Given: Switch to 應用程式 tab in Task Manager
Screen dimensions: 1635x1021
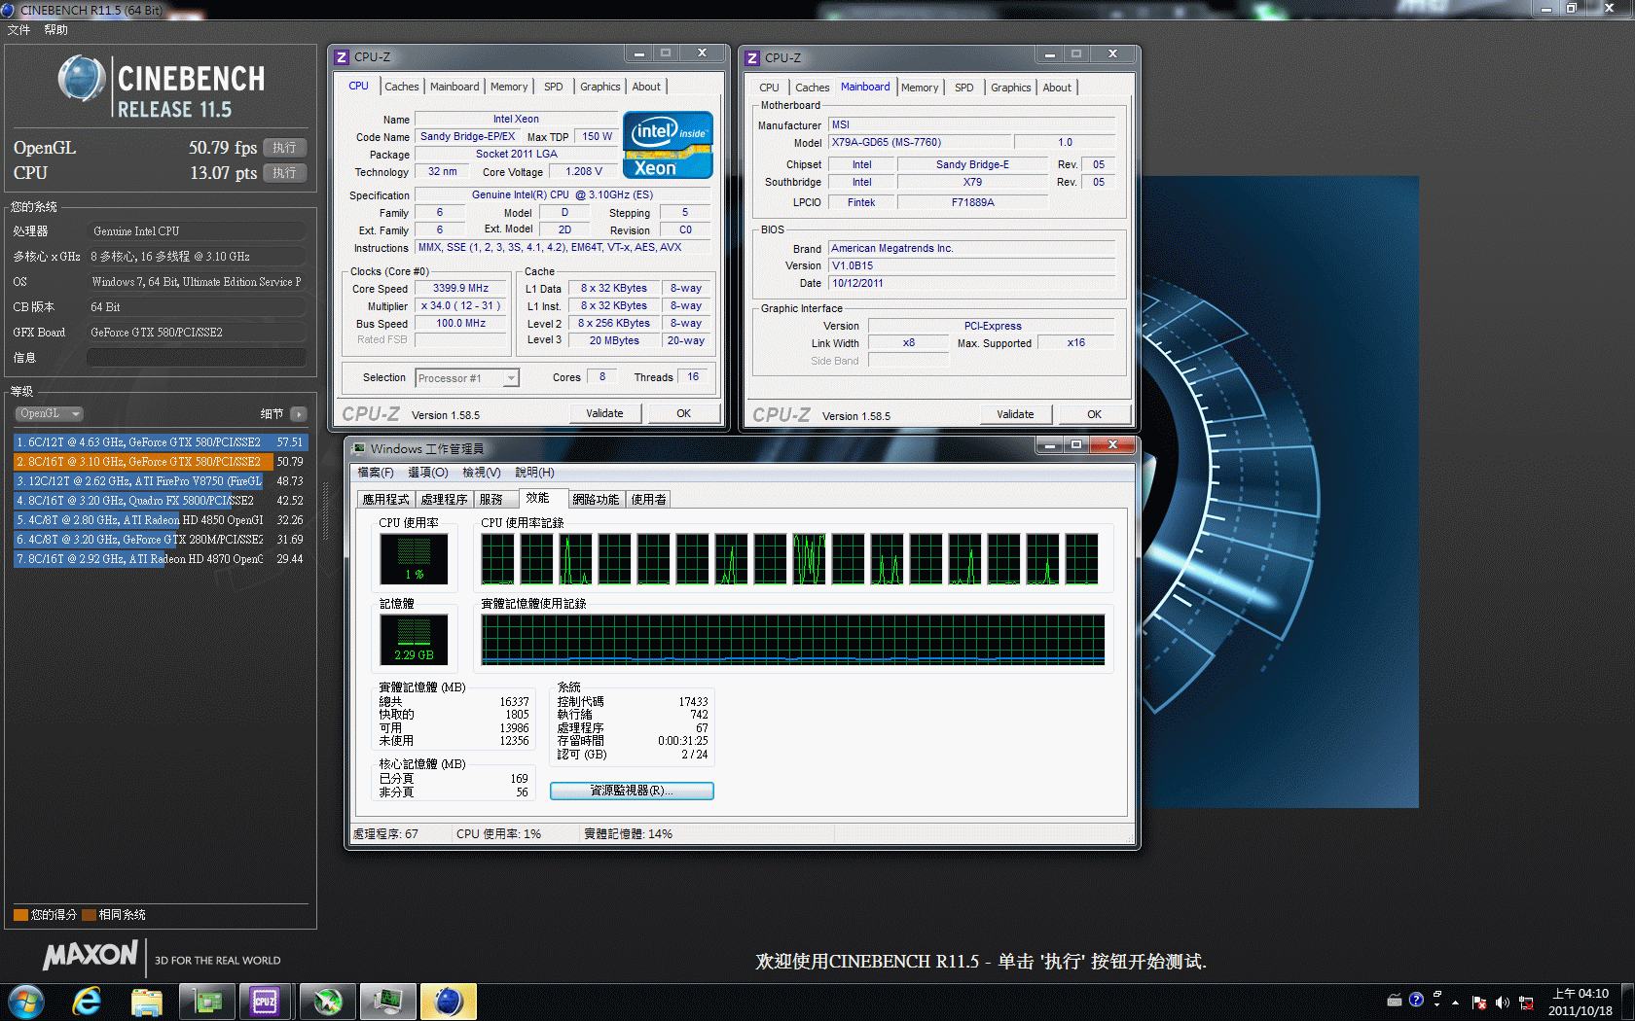Looking at the screenshot, I should point(386,500).
